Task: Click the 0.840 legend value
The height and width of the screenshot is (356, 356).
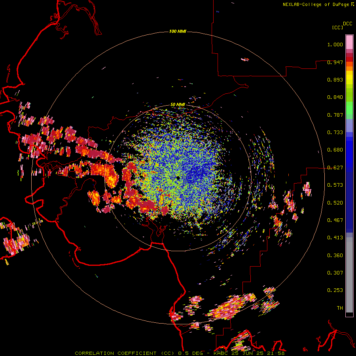Action: pos(335,97)
